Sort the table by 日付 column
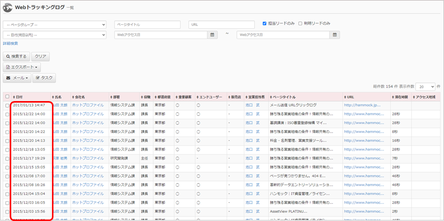 (18, 97)
